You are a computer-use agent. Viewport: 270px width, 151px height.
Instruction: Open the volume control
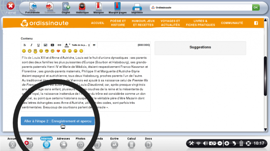coord(205,143)
